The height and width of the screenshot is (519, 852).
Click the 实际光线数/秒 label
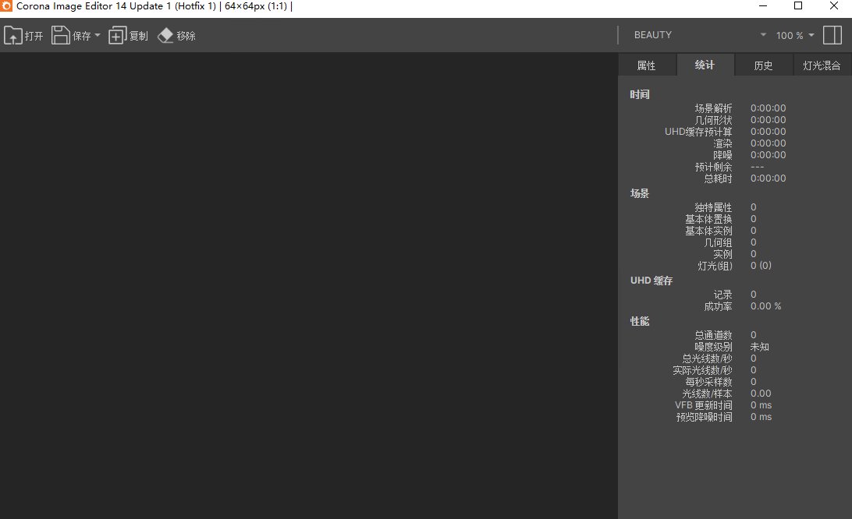pyautogui.click(x=702, y=370)
